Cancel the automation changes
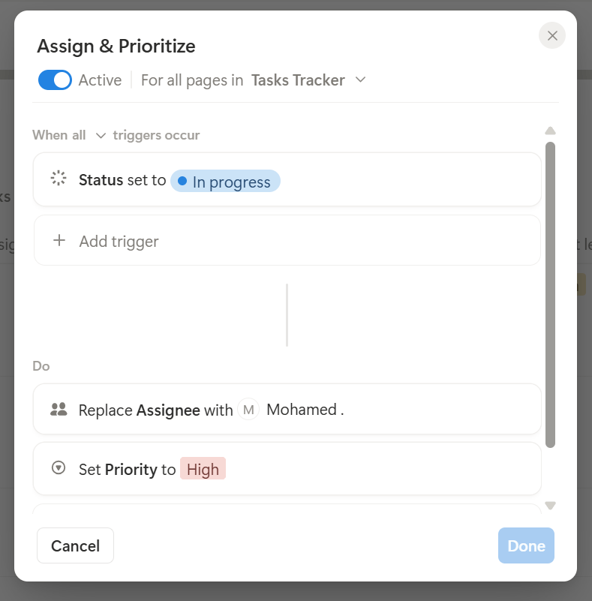This screenshot has height=601, width=592. coord(74,545)
